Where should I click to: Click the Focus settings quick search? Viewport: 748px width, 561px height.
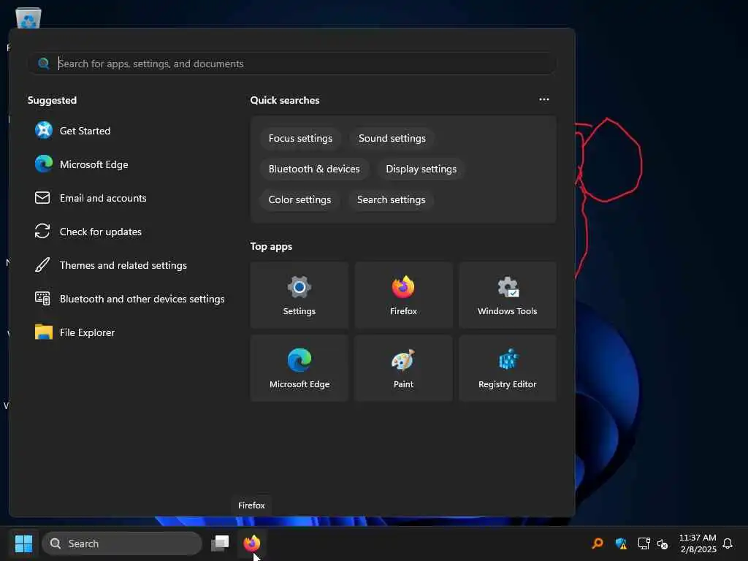click(x=300, y=138)
